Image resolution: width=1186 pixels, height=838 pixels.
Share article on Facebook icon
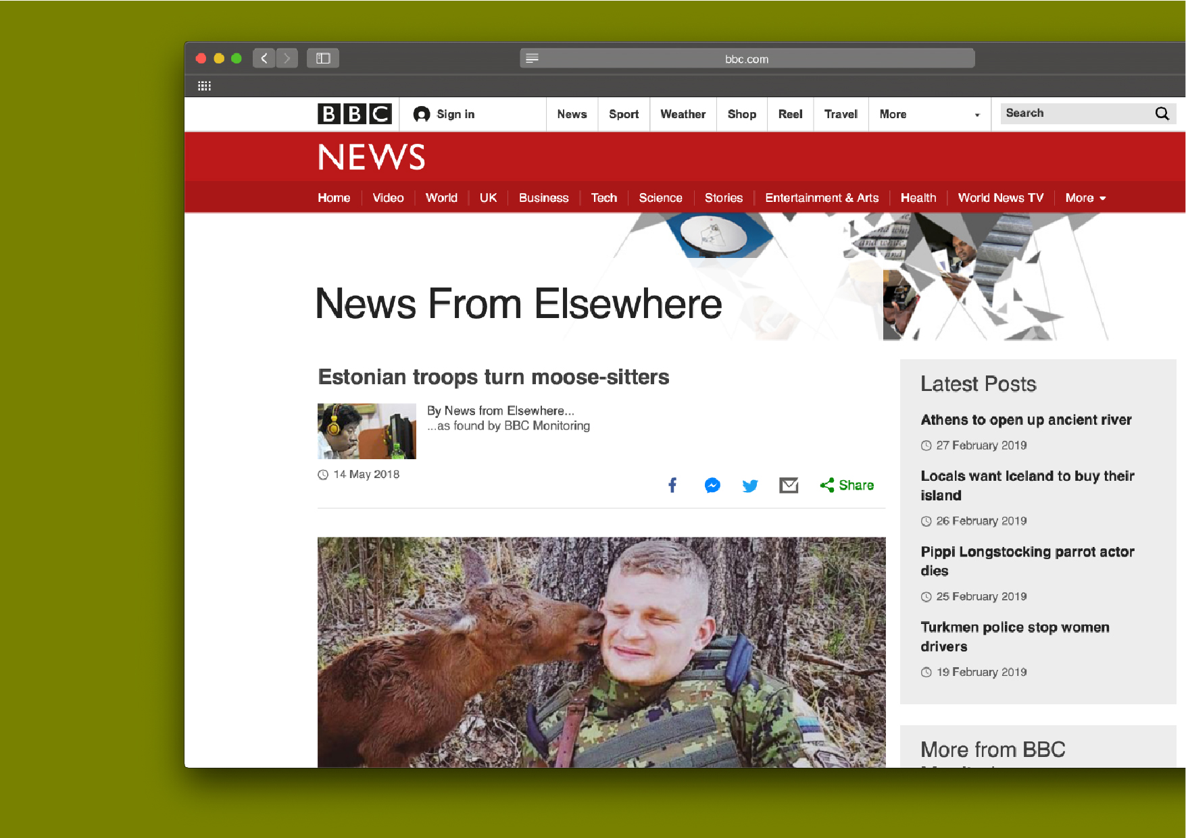(x=672, y=486)
